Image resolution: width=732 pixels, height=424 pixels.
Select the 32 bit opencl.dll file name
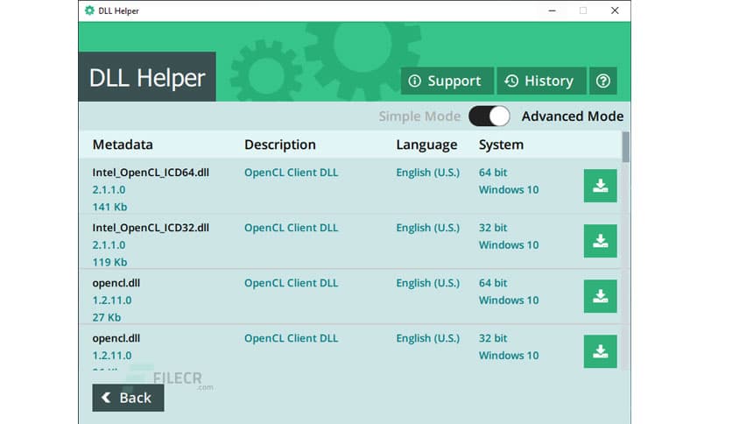coord(116,338)
